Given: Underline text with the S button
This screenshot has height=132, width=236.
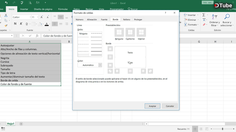Looking at the screenshot, I should pos(27,24).
